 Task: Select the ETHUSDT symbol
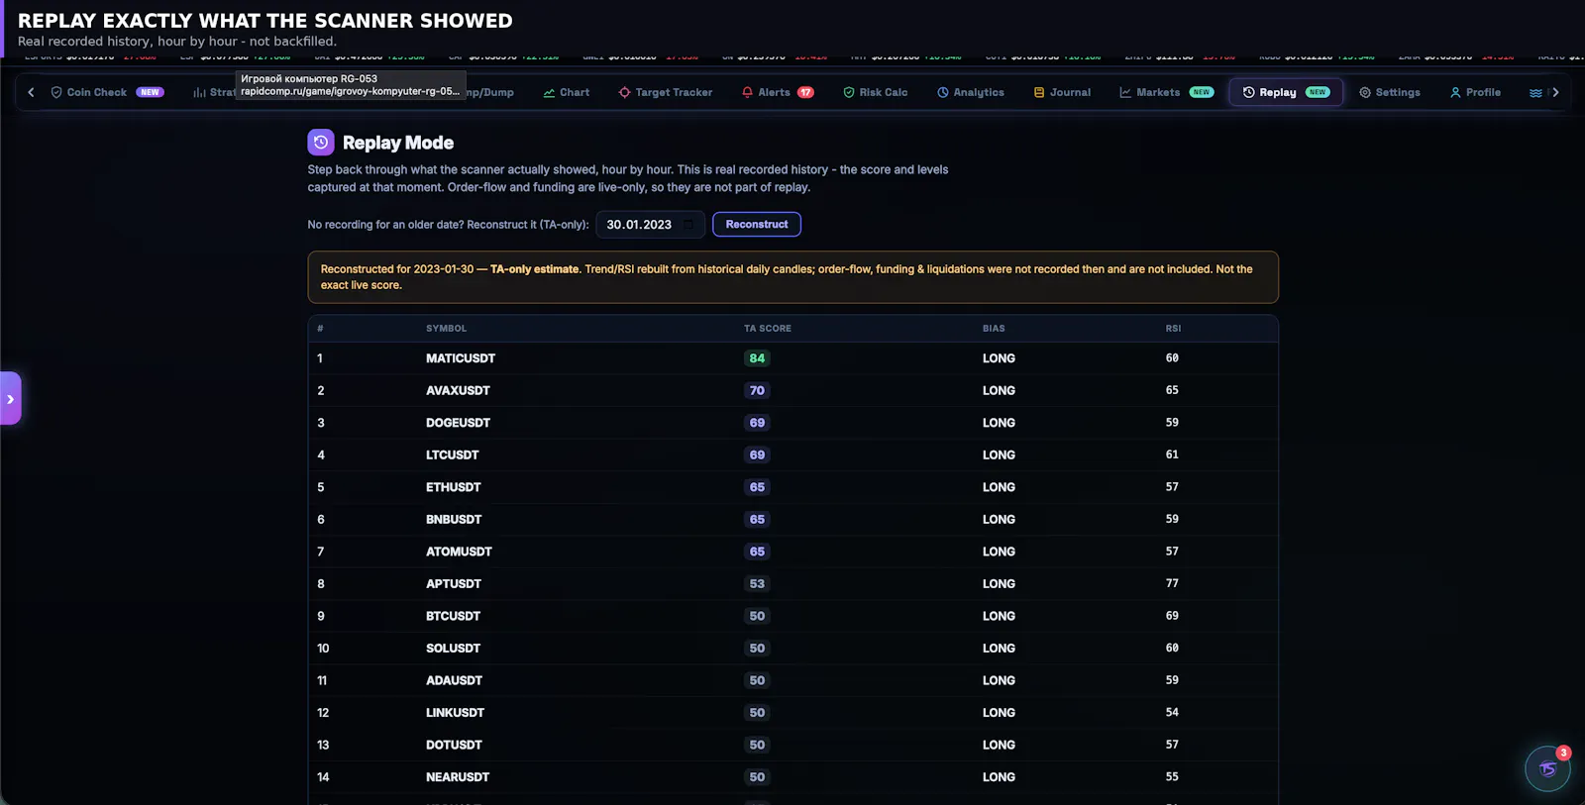(x=453, y=487)
